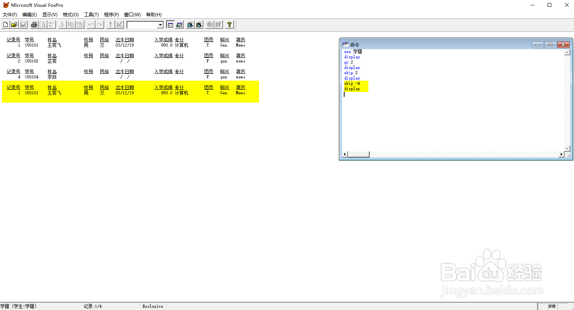Screen dimensions: 574x310
Task: Open the 帮助(H) menu
Action: coord(154,15)
